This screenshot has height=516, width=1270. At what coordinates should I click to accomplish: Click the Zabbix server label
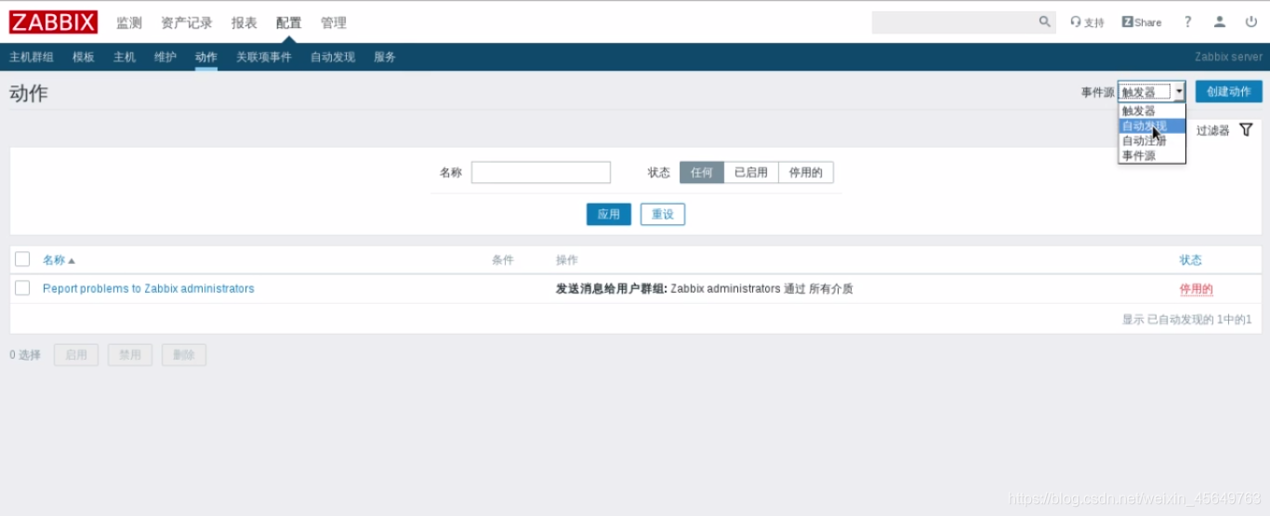pos(1229,57)
